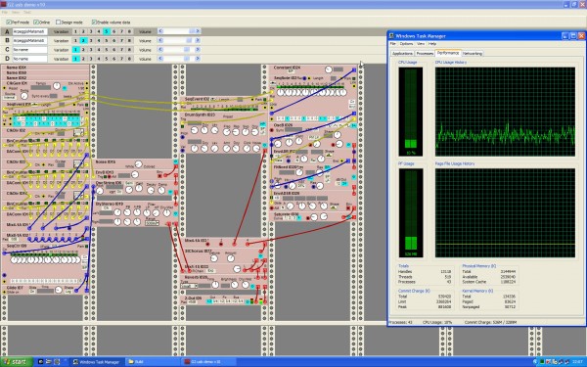This screenshot has width=587, height=367.
Task: Open the G2 usb demo taskbar button
Action: pyautogui.click(x=208, y=362)
